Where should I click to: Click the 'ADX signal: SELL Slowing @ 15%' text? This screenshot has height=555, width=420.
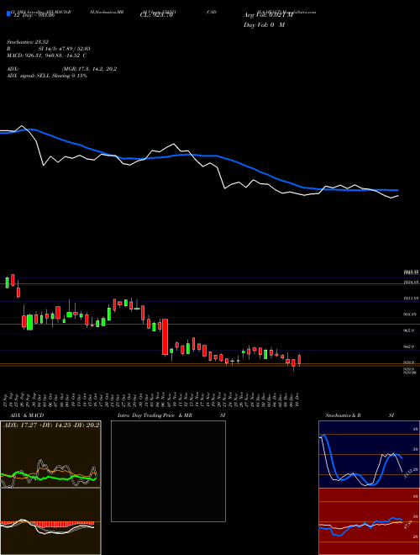(x=47, y=76)
